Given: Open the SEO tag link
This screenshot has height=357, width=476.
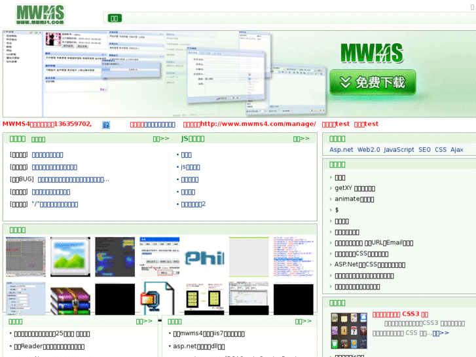Looking at the screenshot, I should click(424, 149).
